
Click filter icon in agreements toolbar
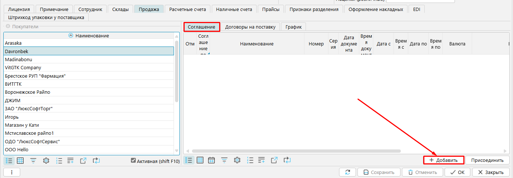pyautogui.click(x=224, y=160)
